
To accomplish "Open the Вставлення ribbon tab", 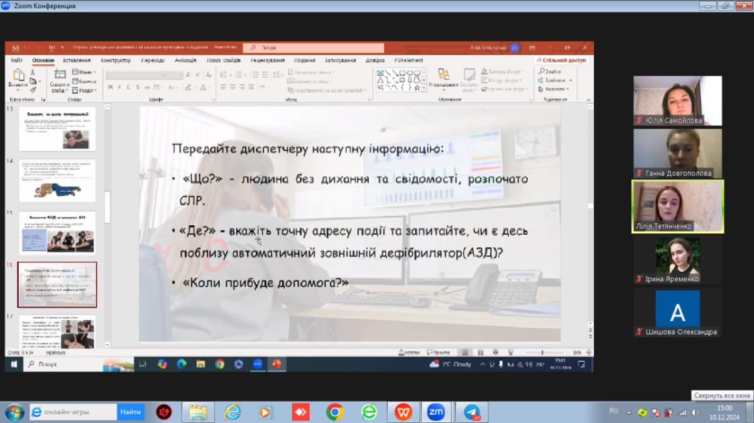I will pyautogui.click(x=77, y=60).
